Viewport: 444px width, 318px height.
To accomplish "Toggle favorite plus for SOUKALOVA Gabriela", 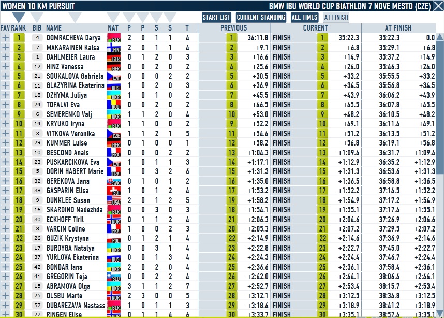I will (x=5, y=76).
